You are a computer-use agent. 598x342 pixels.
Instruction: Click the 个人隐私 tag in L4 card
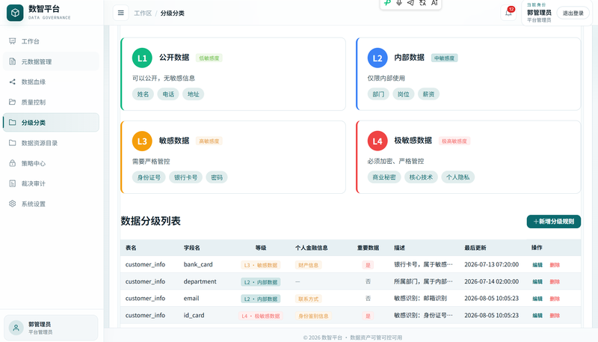pos(458,177)
